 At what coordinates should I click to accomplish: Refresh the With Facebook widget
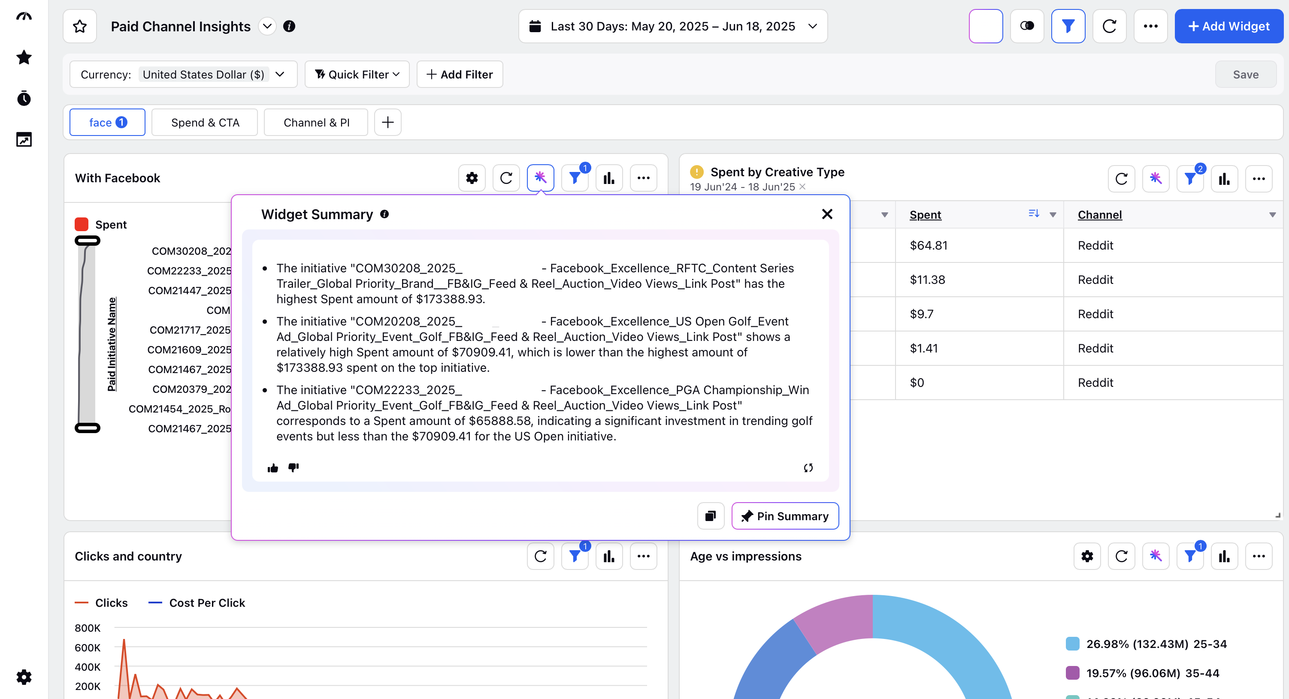pos(506,178)
